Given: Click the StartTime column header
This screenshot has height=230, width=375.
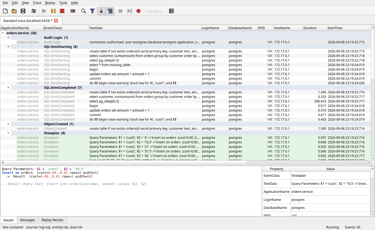Looking at the screenshot, I should click(x=349, y=28).
